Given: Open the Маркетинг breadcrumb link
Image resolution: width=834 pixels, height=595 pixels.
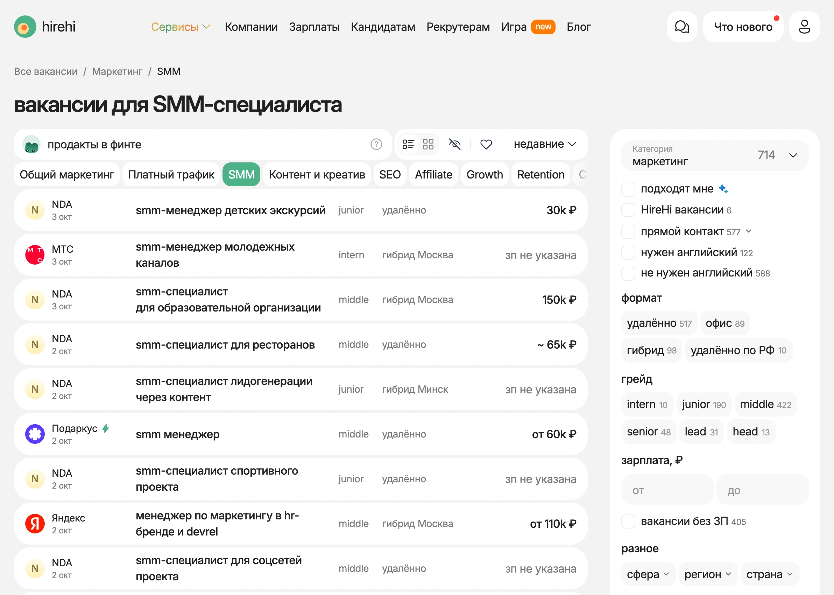Looking at the screenshot, I should [117, 71].
